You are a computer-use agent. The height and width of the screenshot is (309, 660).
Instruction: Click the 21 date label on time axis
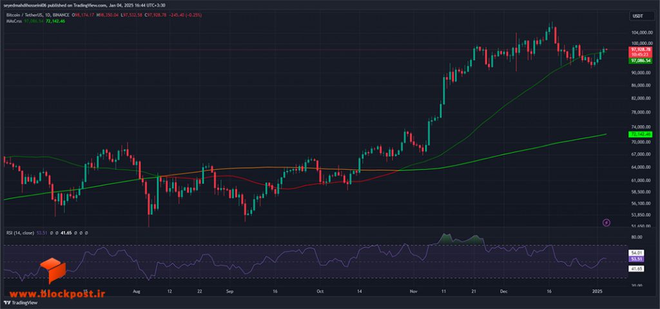coord(475,291)
